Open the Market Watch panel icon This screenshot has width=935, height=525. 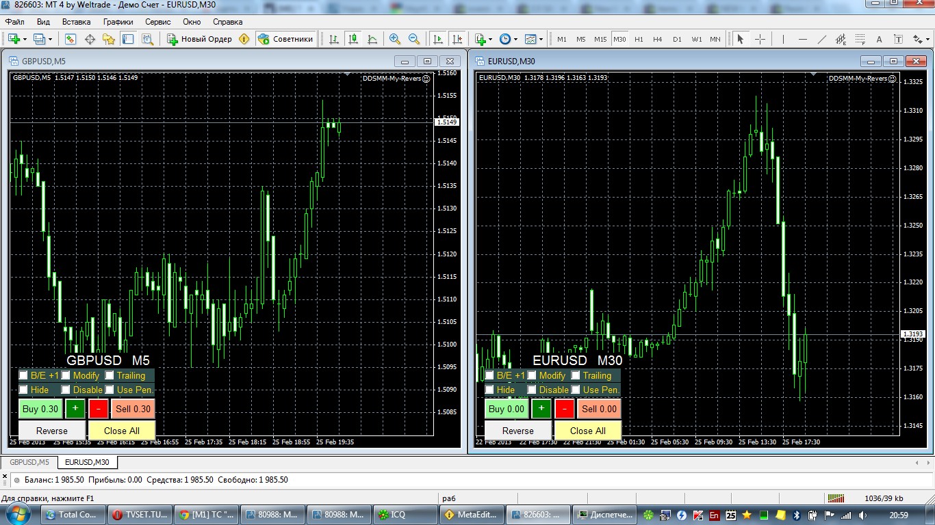pos(71,39)
